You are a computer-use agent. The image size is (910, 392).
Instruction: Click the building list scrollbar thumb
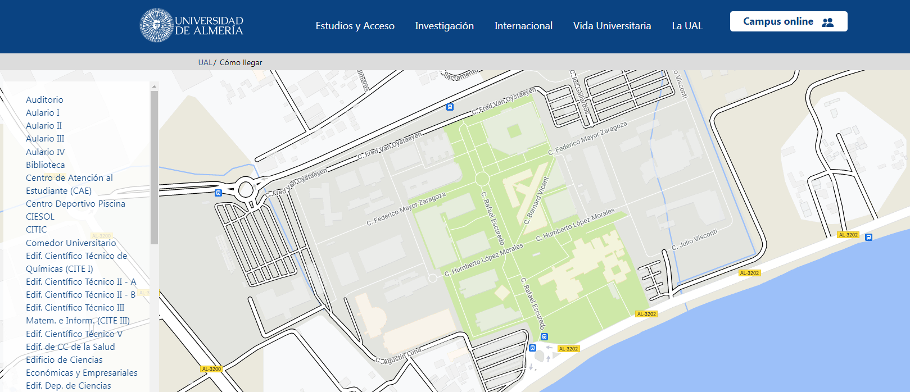point(154,167)
